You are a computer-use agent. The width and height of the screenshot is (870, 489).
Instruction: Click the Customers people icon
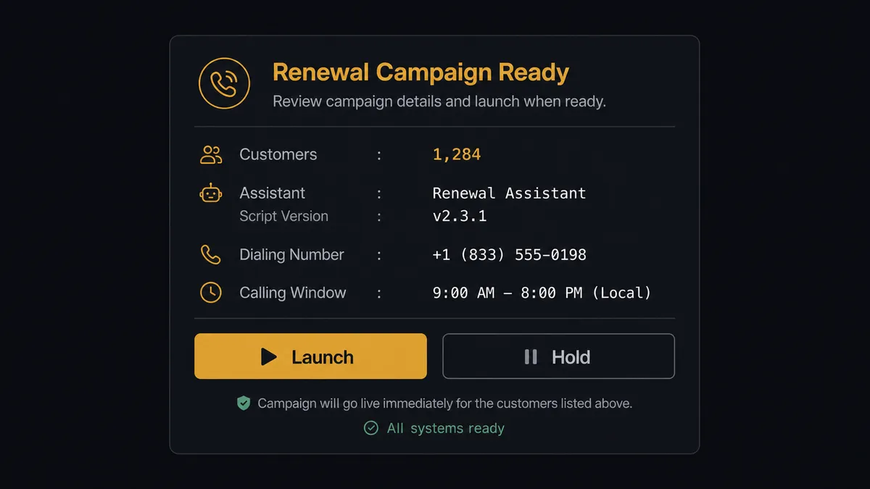(x=211, y=154)
